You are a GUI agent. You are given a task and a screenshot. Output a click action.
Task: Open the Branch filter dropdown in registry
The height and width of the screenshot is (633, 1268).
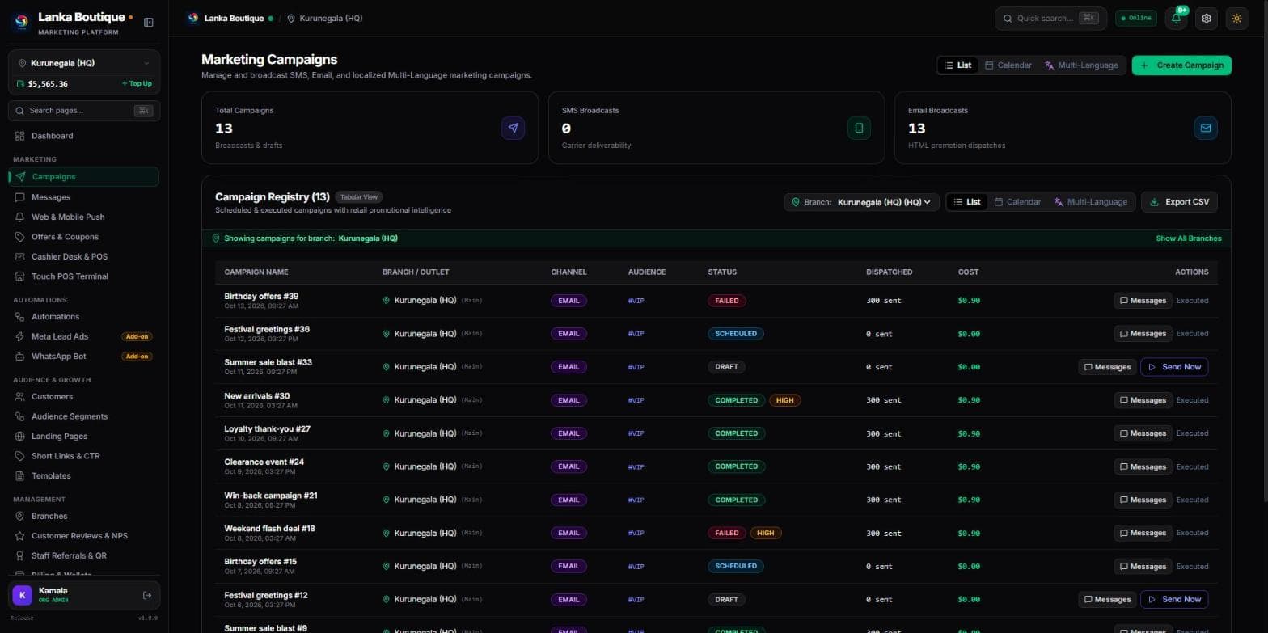click(861, 202)
